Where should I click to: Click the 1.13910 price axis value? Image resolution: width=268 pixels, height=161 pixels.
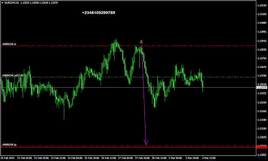(x=262, y=41)
